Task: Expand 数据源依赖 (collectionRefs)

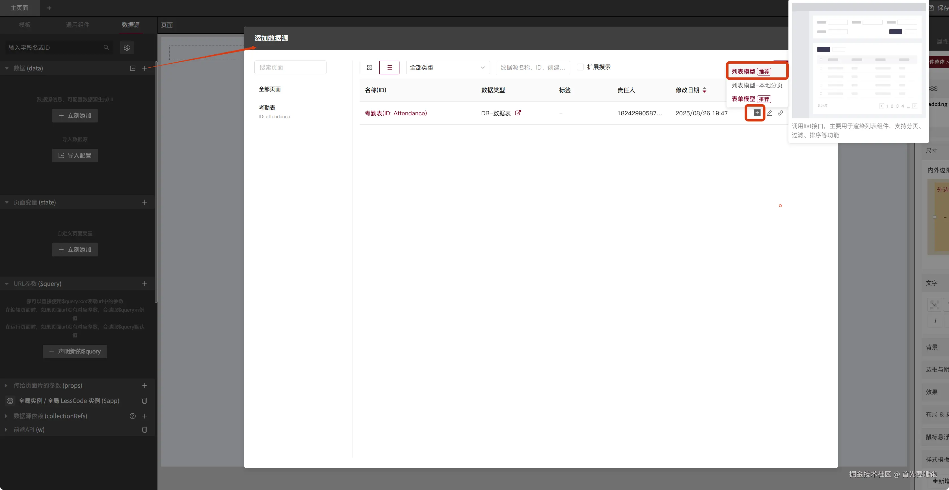Action: tap(6, 416)
